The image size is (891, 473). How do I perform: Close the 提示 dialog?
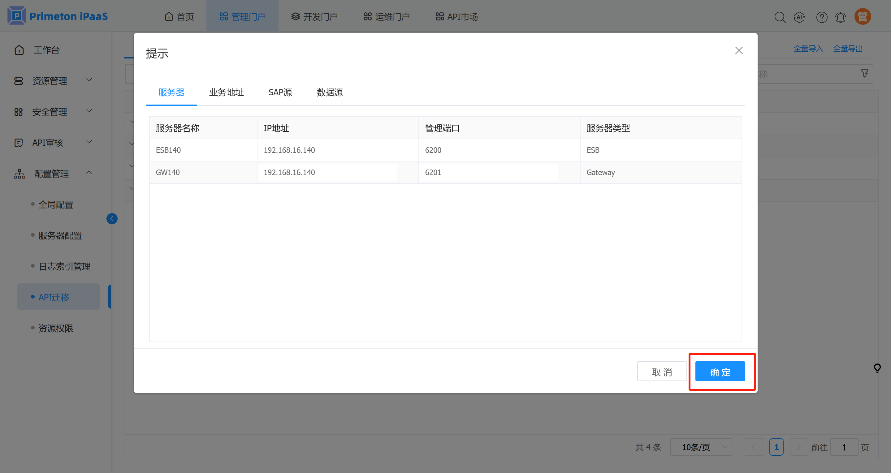pyautogui.click(x=739, y=50)
